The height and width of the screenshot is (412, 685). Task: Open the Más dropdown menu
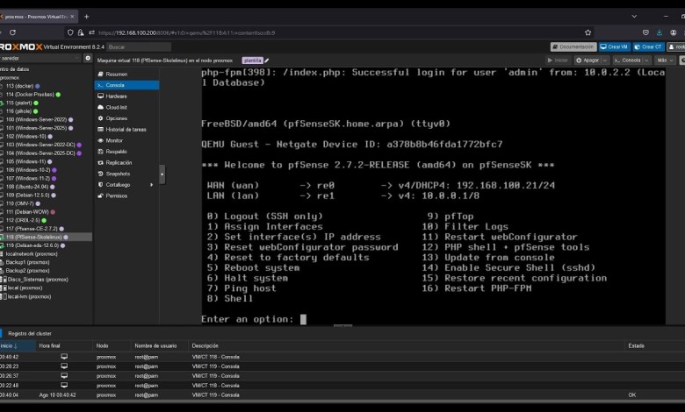point(666,60)
